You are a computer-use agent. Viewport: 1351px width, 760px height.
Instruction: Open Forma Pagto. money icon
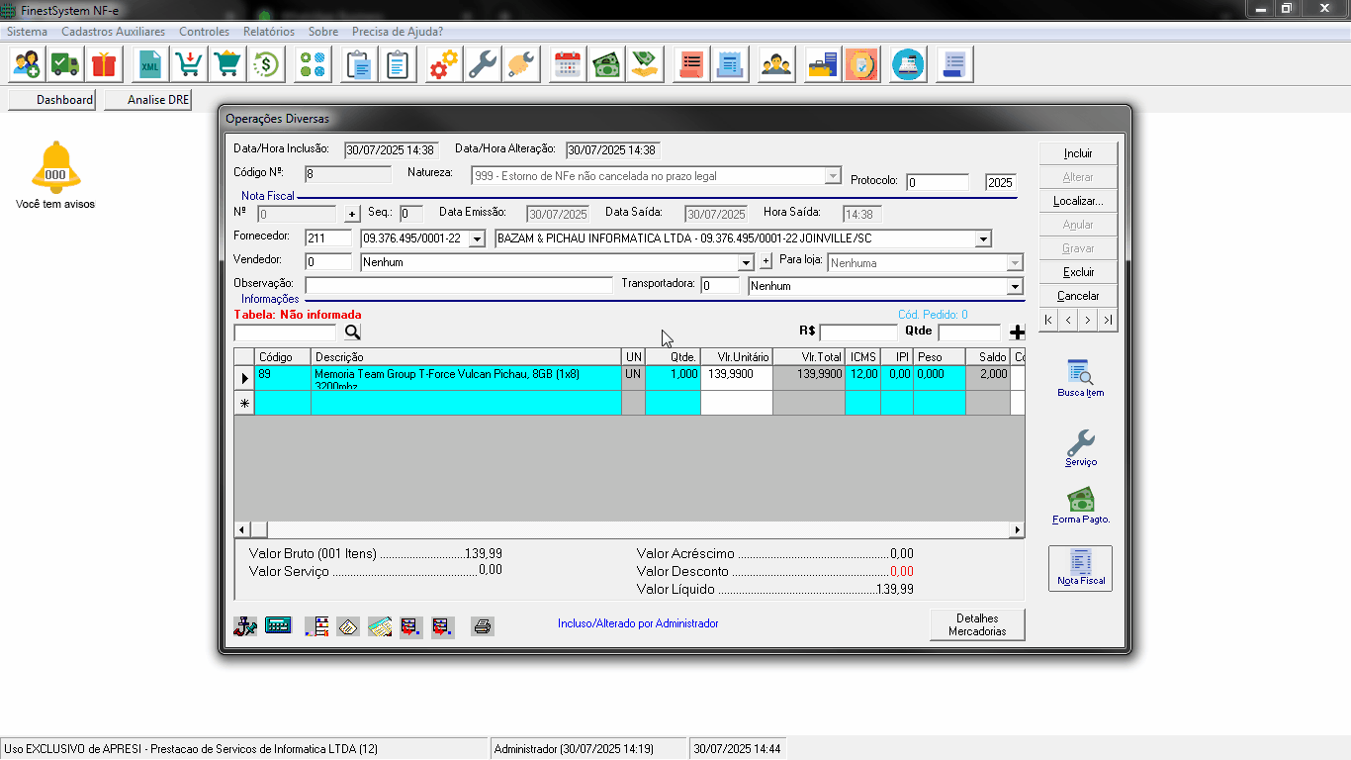(1080, 500)
